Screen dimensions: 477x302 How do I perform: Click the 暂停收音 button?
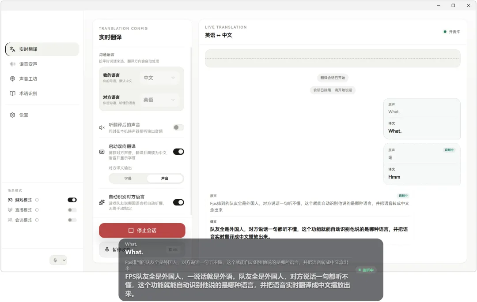[142, 250]
